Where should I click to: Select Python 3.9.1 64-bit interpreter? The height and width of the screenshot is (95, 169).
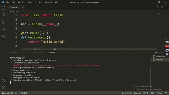[10, 93]
